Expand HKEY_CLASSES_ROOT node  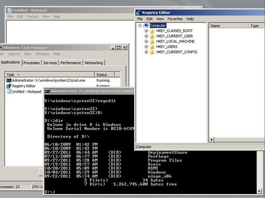(146, 31)
